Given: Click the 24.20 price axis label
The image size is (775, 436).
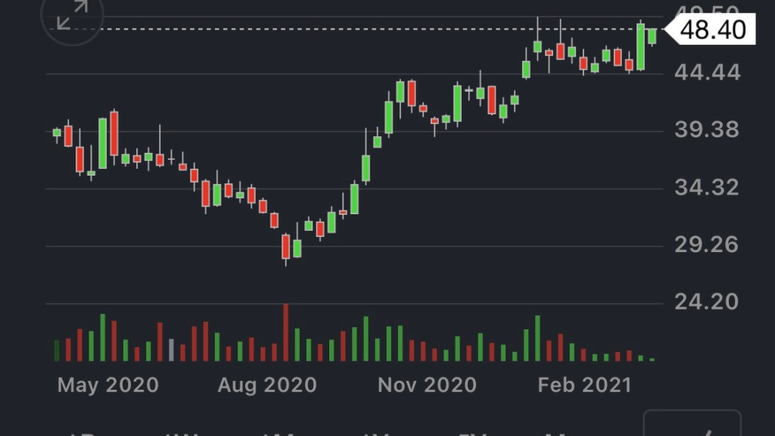Looking at the screenshot, I should (x=708, y=302).
